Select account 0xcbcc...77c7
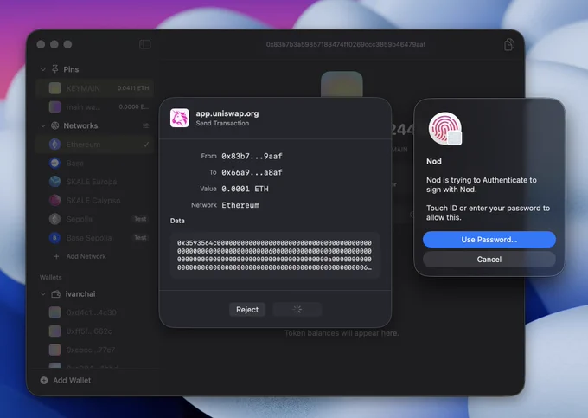Image resolution: width=588 pixels, height=418 pixels. pyautogui.click(x=95, y=350)
